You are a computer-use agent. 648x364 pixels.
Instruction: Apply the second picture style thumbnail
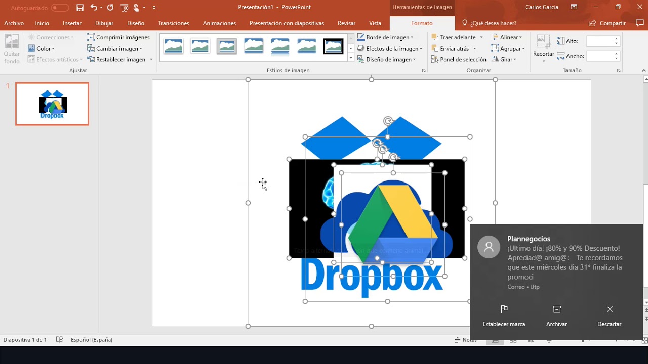(200, 47)
